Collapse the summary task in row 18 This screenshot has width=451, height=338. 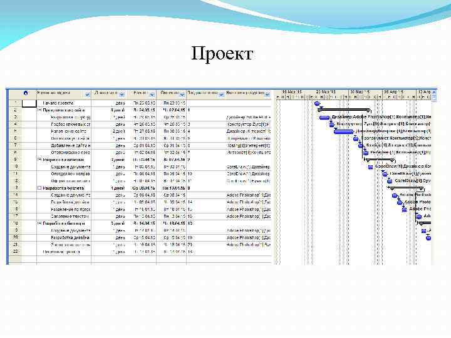coord(39,223)
